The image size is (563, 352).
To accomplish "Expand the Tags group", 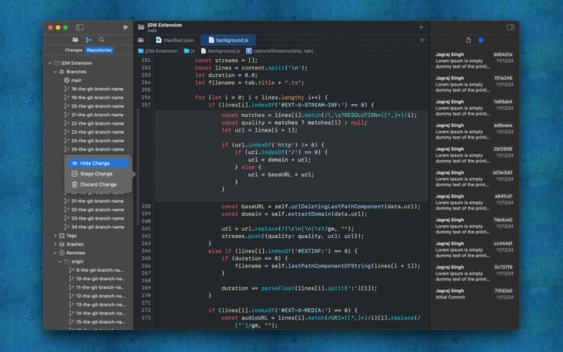I will click(x=55, y=236).
